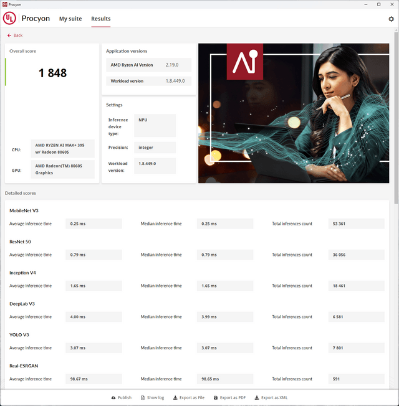Image resolution: width=399 pixels, height=406 pixels.
Task: Click the AI benchmark banner image
Action: 294,113
